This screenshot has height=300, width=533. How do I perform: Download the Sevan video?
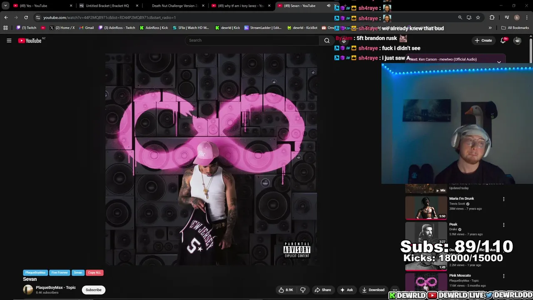tap(373, 290)
